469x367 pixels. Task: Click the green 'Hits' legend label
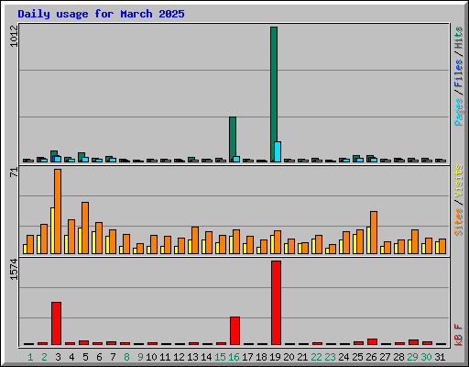[458, 38]
